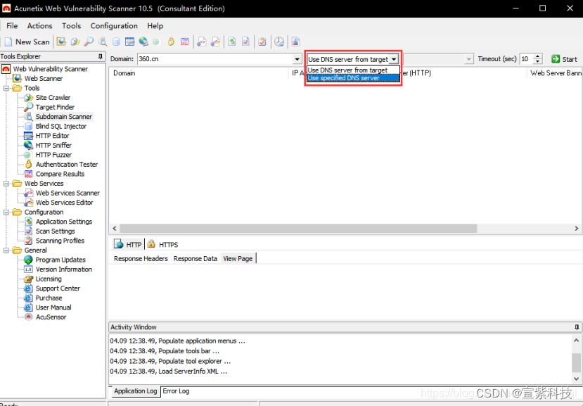
Task: Click the HTTP Fuzzer toolbar icon
Action: (157, 42)
